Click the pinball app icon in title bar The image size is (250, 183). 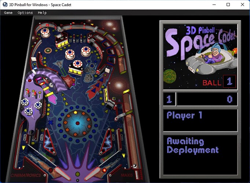point(5,5)
